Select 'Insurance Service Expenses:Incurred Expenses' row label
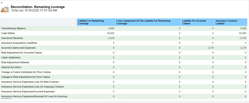 point(28,92)
